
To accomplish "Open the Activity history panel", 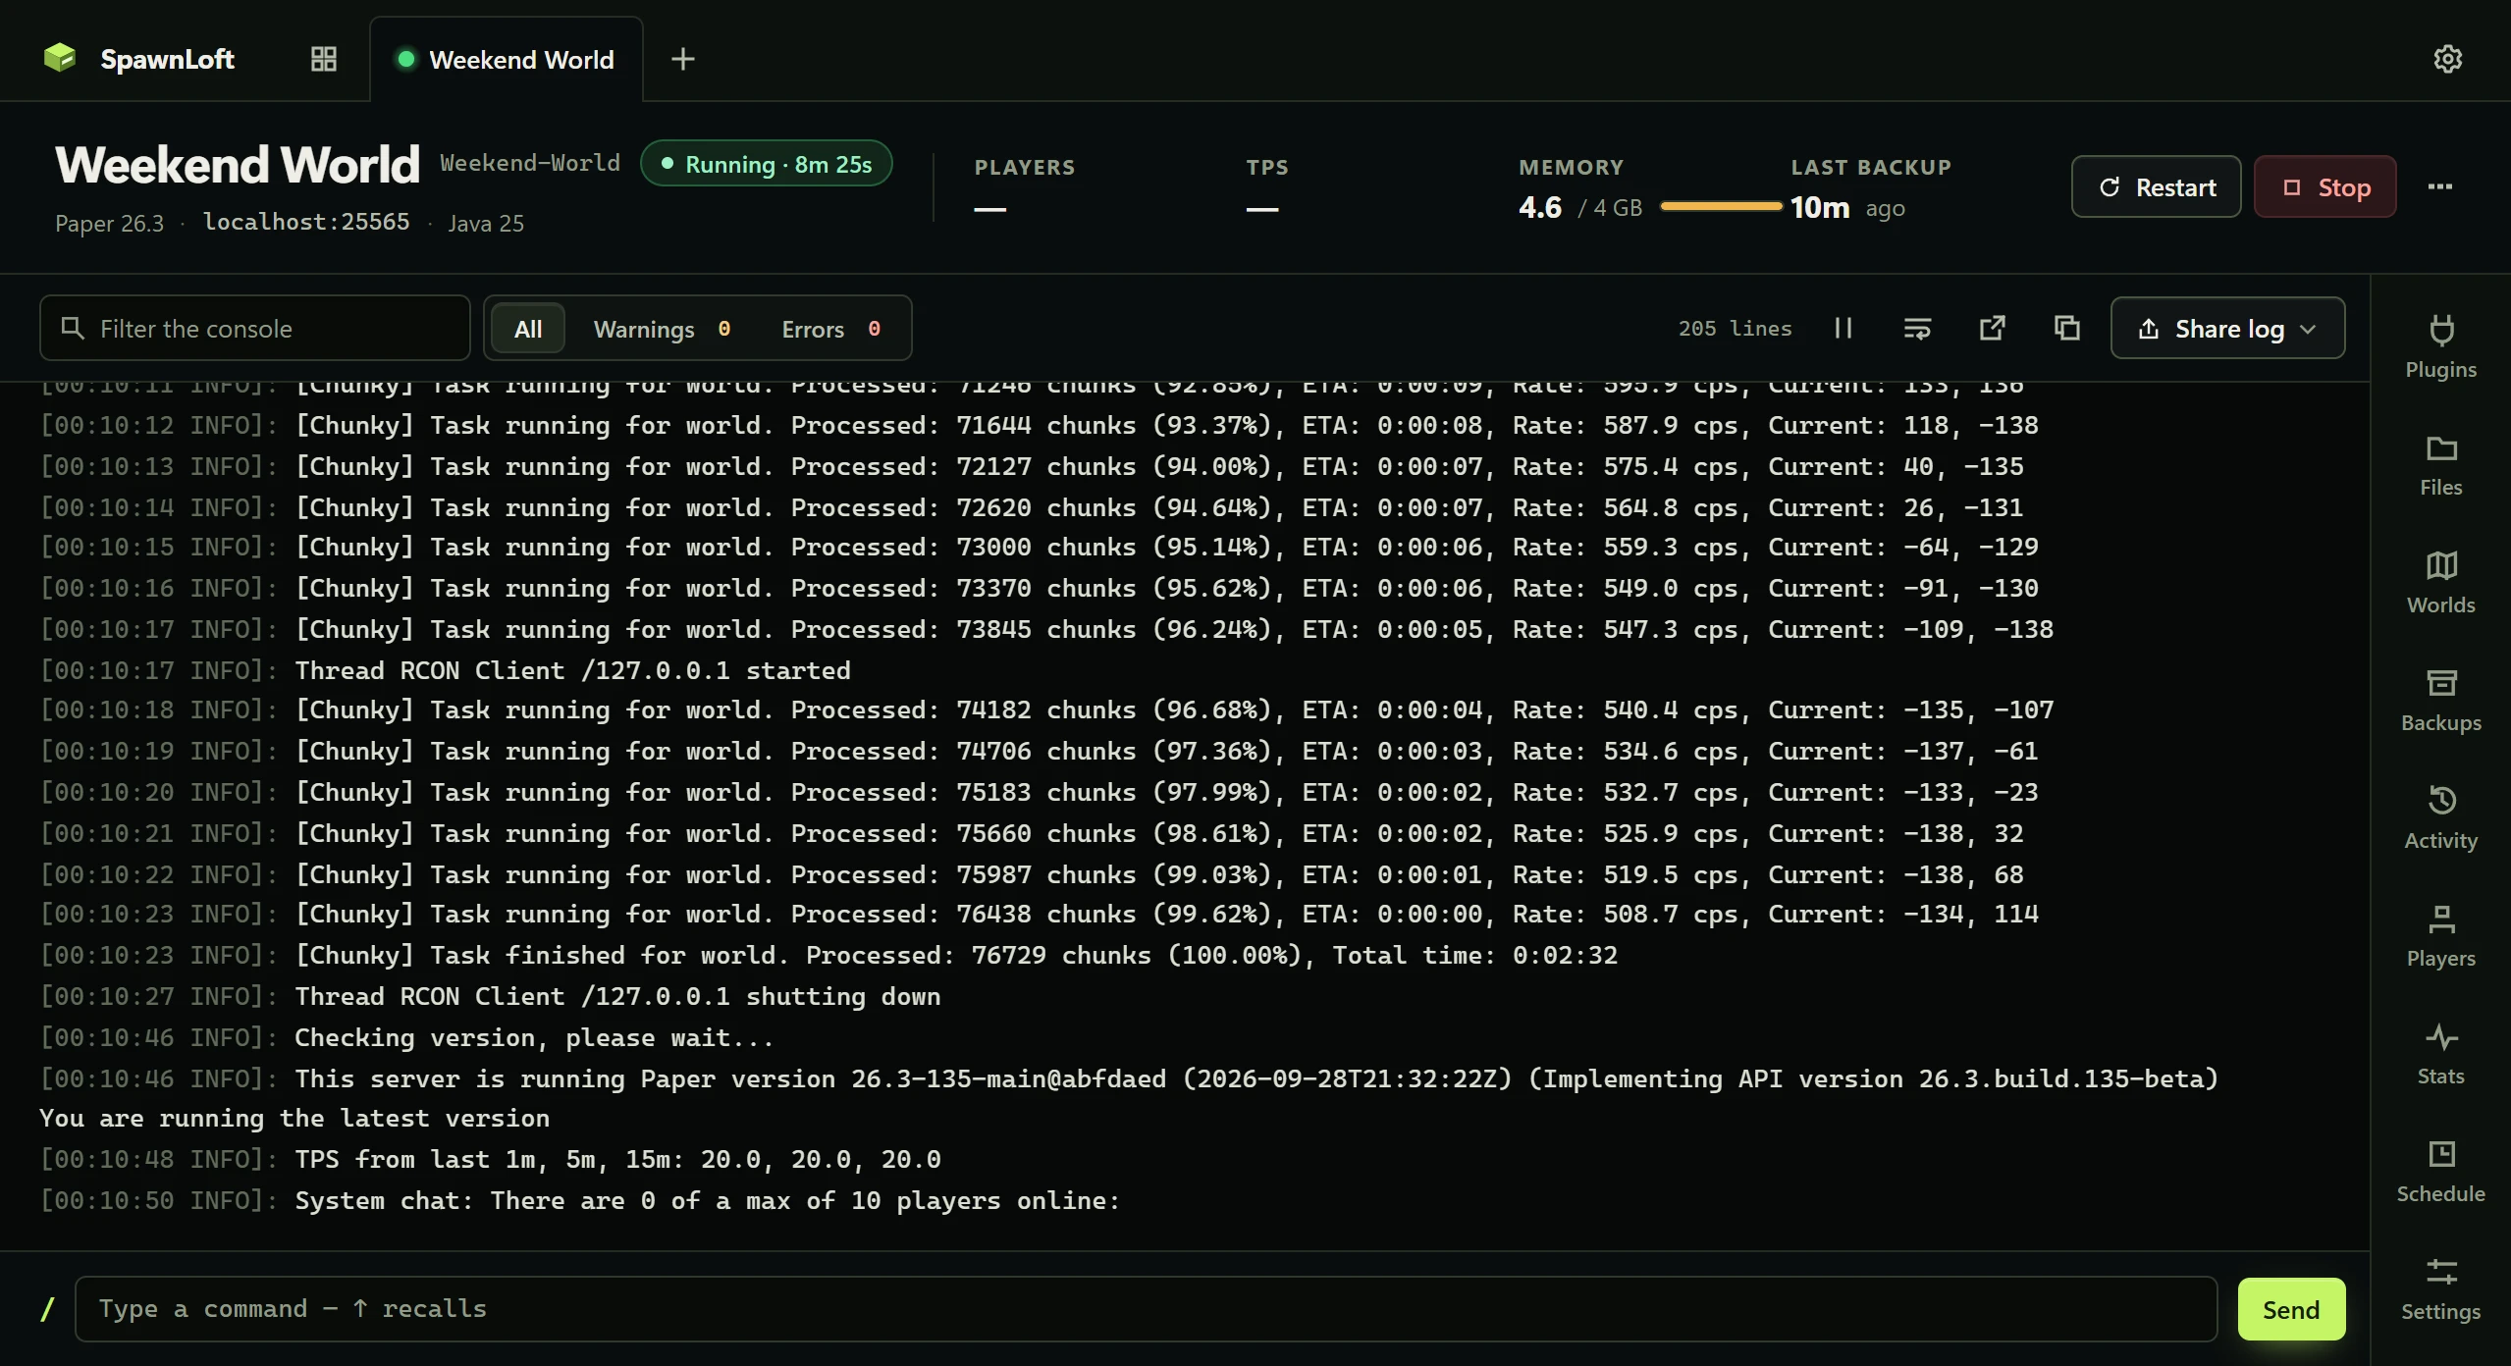I will pos(2440,817).
